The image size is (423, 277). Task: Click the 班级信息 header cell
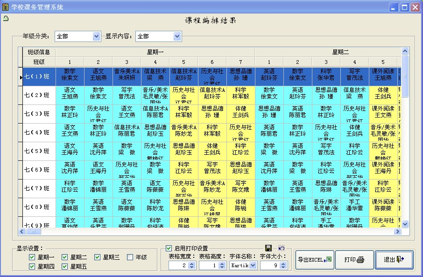(x=39, y=52)
